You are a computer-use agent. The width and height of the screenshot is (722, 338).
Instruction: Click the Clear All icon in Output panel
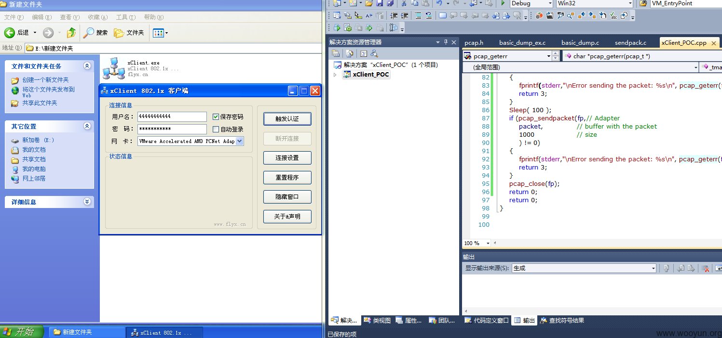[705, 268]
